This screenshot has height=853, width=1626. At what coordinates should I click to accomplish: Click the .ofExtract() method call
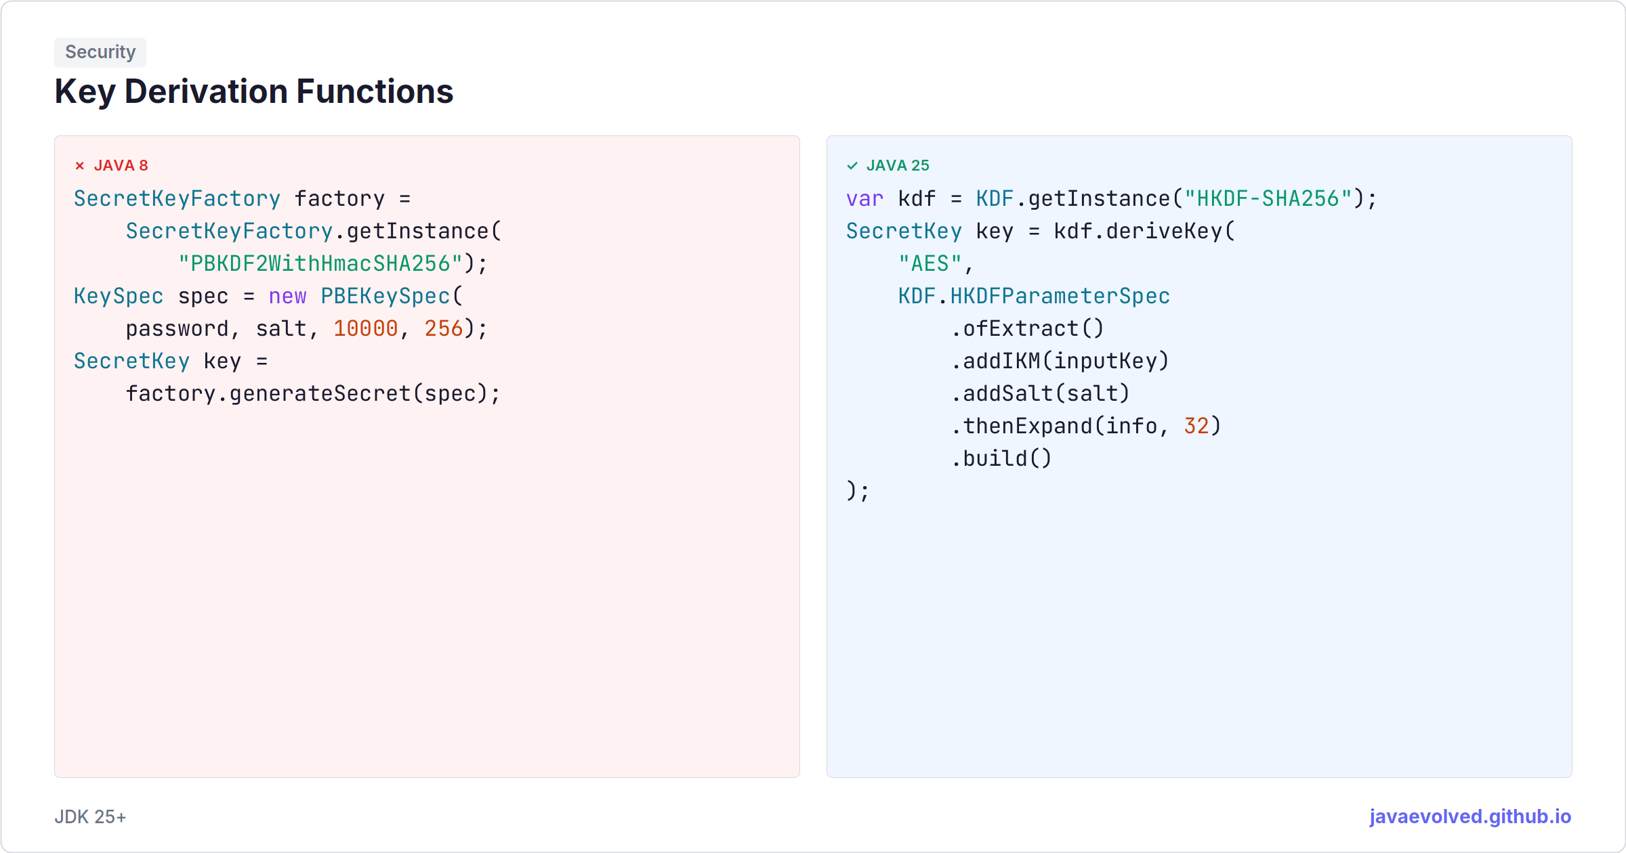tap(1027, 328)
